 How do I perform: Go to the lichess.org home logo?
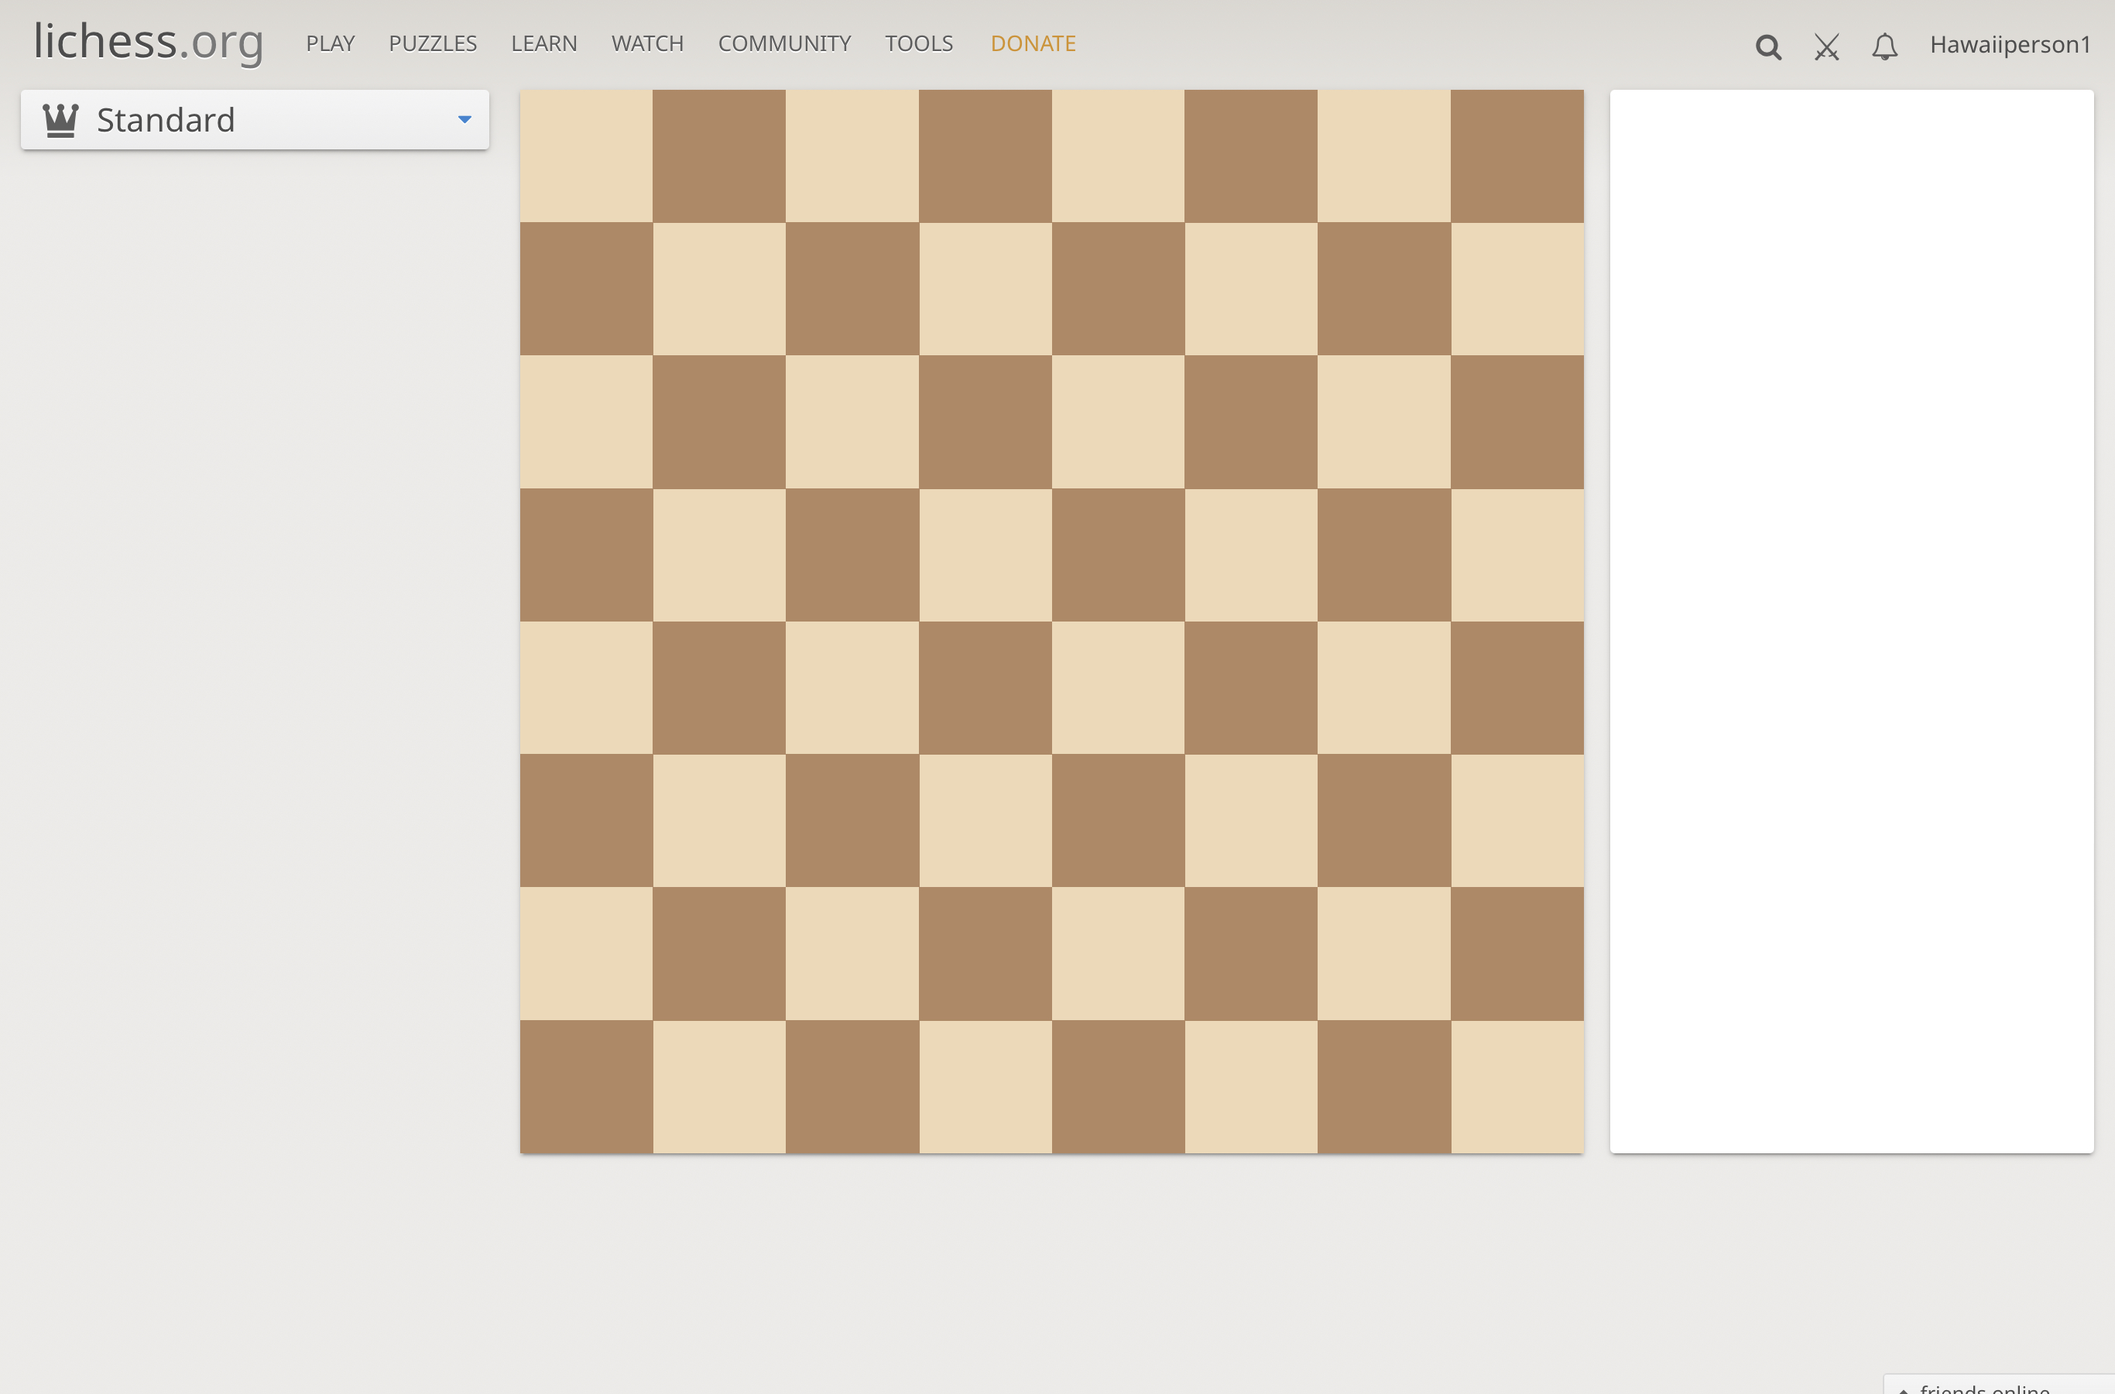click(x=149, y=42)
